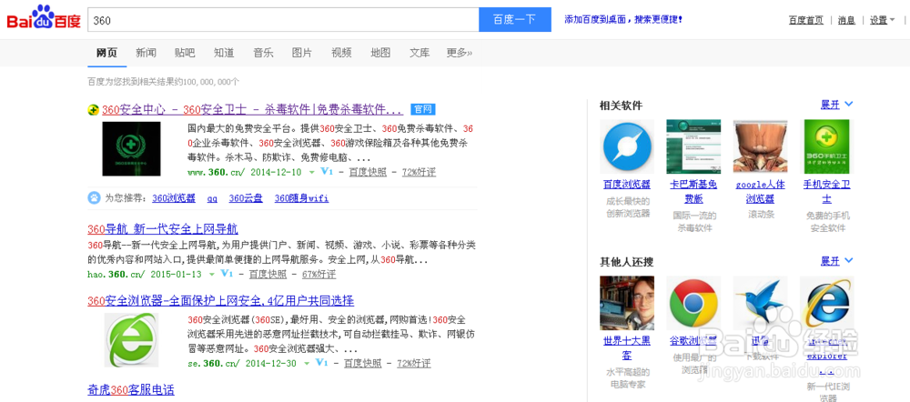Click the Chrome browser icon
The image size is (910, 402).
click(693, 304)
